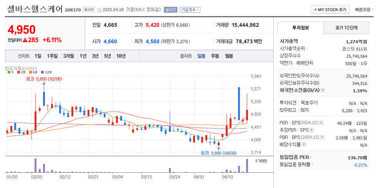Click purple 120-day moving average legend swatch
This screenshot has height=188, width=377.
coord(42,72)
